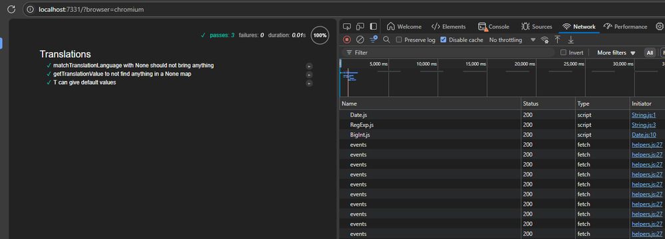
Task: Activate the inspect element picker icon
Action: (x=347, y=27)
